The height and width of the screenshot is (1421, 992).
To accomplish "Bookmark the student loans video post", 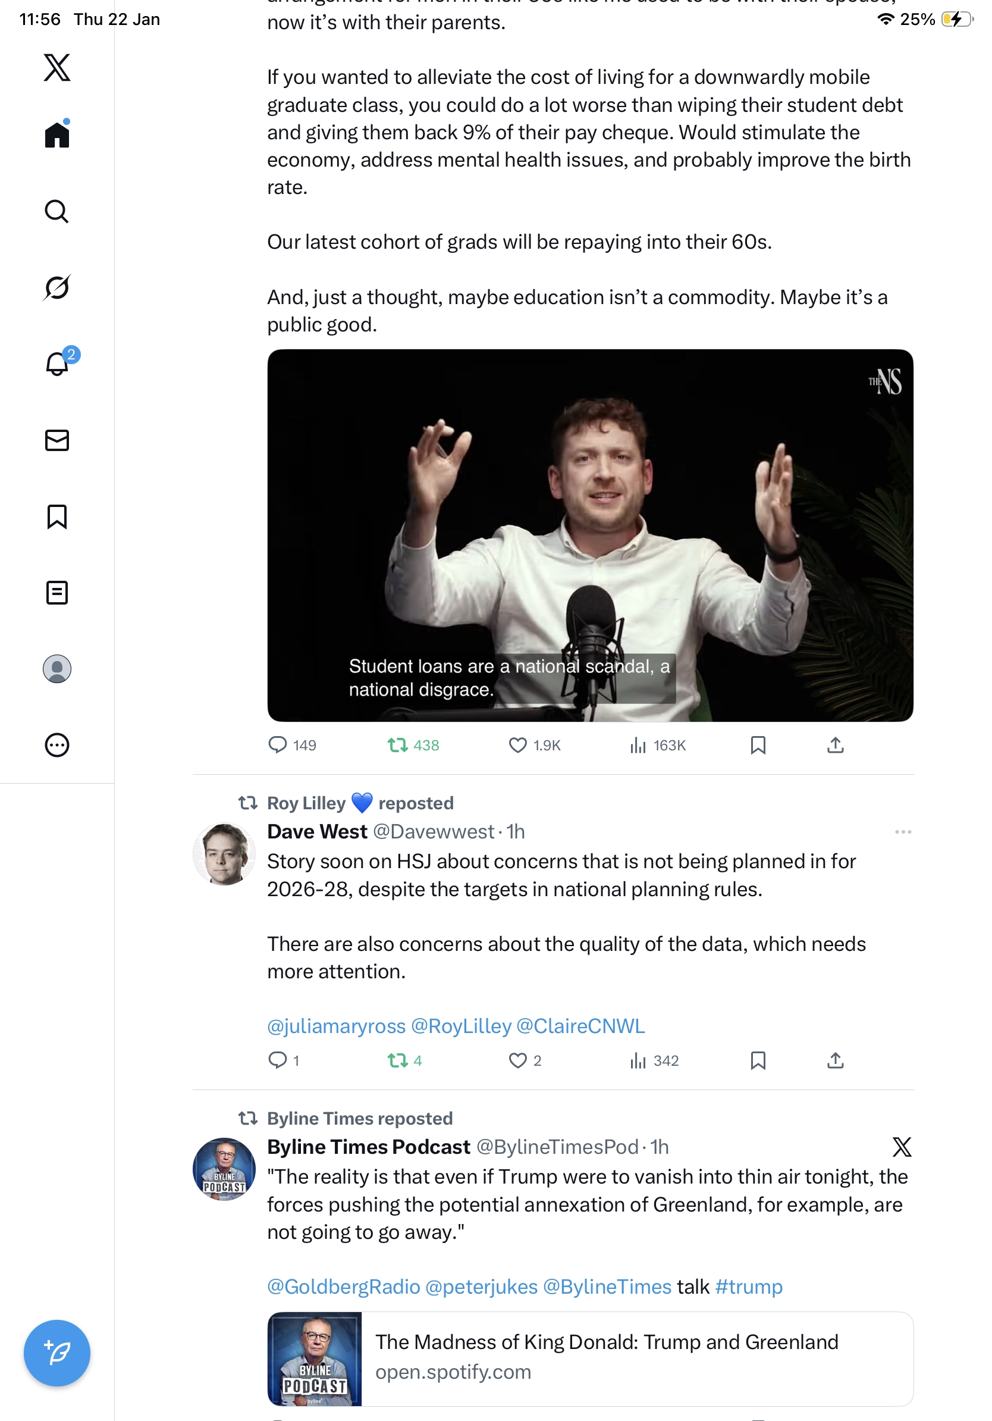I will pos(758,744).
